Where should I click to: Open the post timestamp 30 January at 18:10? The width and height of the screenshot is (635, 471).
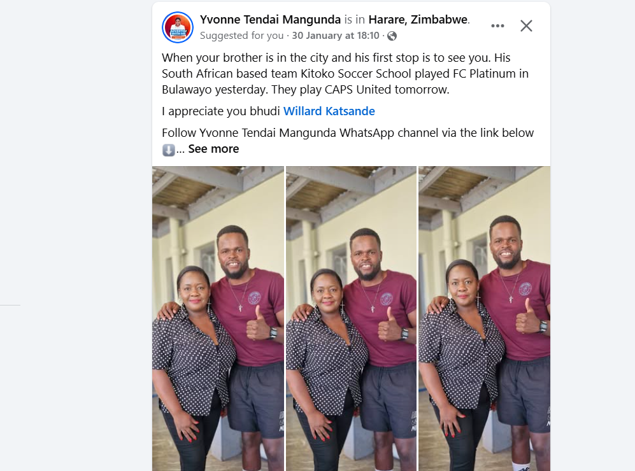tap(335, 36)
